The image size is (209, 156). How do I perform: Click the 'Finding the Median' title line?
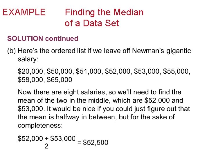(x=104, y=12)
